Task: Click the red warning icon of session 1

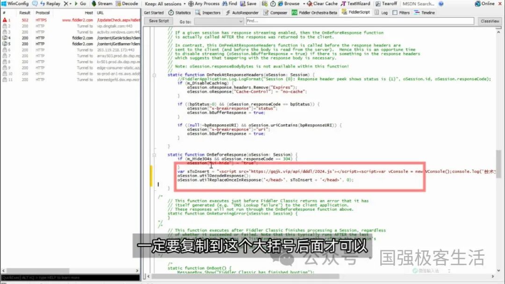Action: coord(5,20)
